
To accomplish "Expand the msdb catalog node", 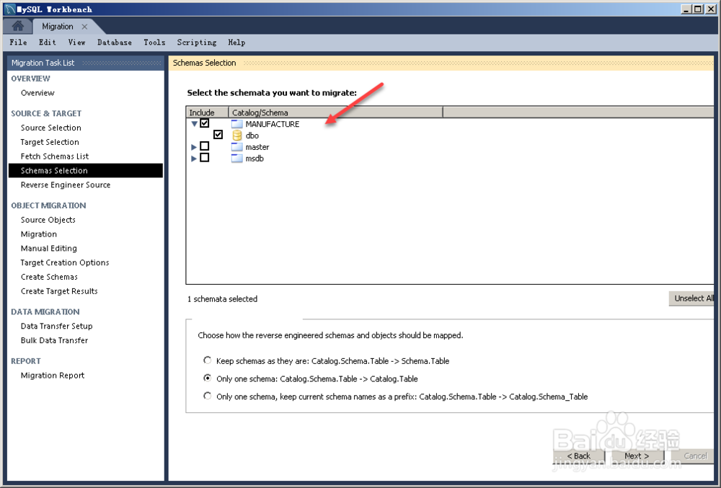I will (194, 159).
